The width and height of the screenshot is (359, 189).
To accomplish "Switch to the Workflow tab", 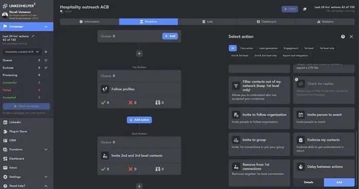I will pos(148,22).
